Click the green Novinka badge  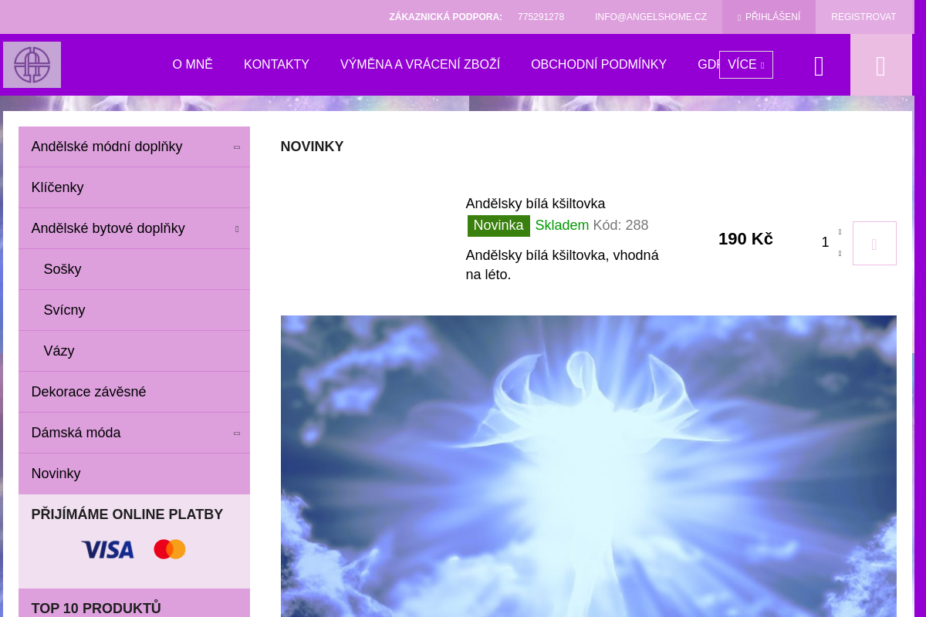point(498,225)
